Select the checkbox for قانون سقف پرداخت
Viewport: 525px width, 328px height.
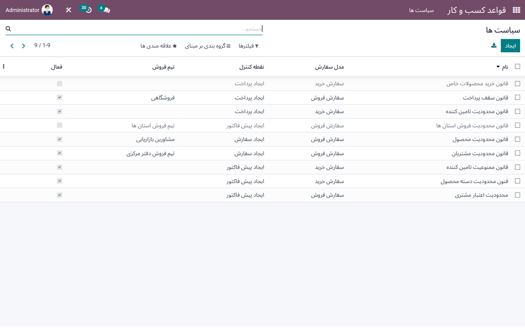pos(518,98)
